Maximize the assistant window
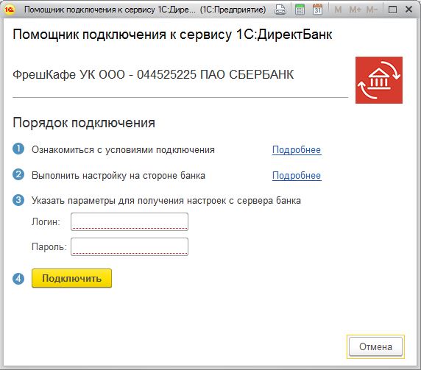This screenshot has height=370, width=421. (392, 10)
